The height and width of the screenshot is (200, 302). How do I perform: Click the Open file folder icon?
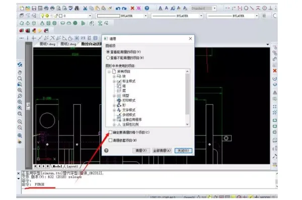point(28,8)
